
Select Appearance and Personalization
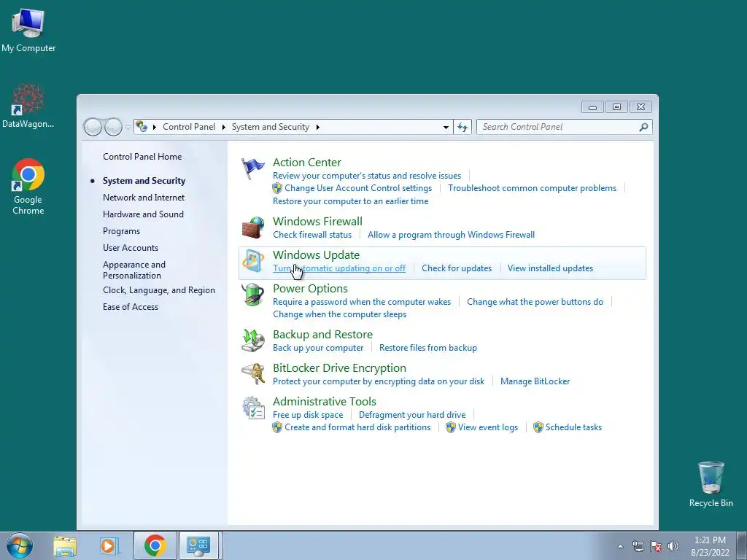134,270
